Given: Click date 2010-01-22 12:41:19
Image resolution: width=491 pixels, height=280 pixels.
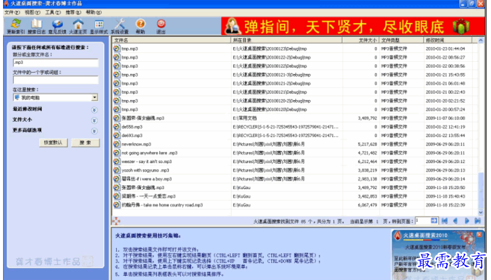Looking at the screenshot, I should tap(445, 127).
